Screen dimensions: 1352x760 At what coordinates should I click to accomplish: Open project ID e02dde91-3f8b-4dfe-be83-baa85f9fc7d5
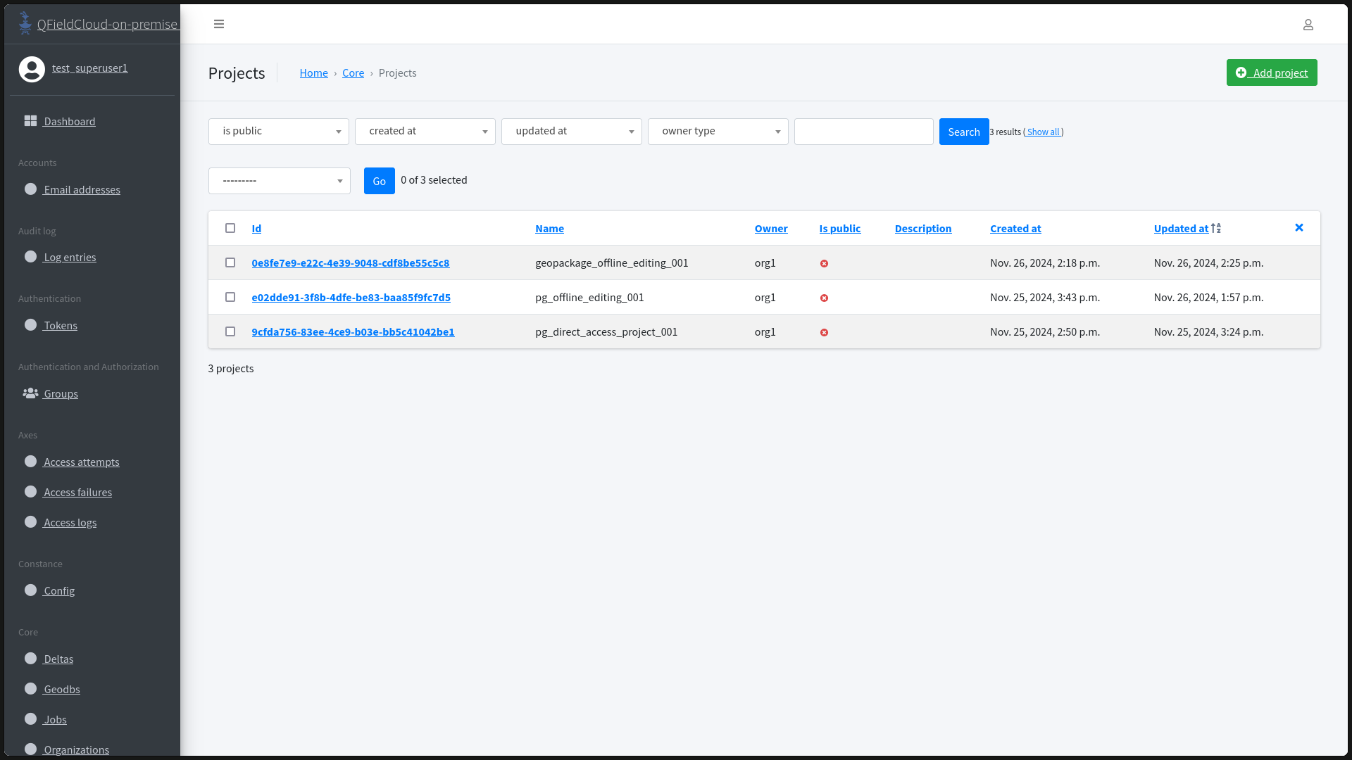351,297
